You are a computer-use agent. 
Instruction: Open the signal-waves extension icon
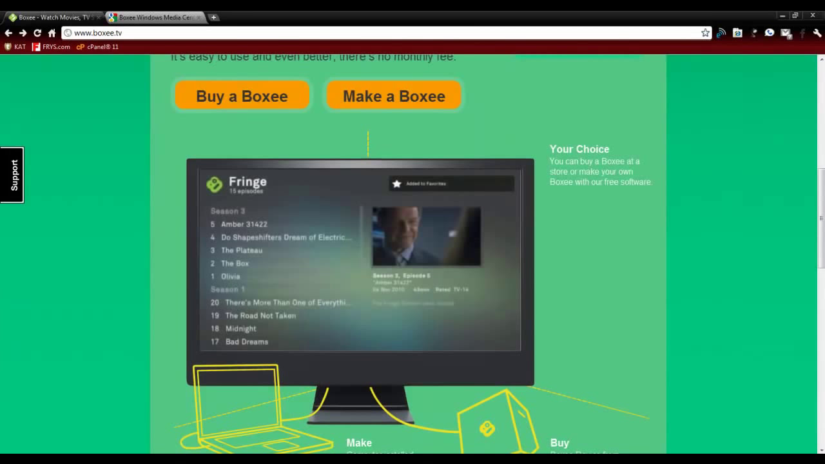pyautogui.click(x=721, y=33)
